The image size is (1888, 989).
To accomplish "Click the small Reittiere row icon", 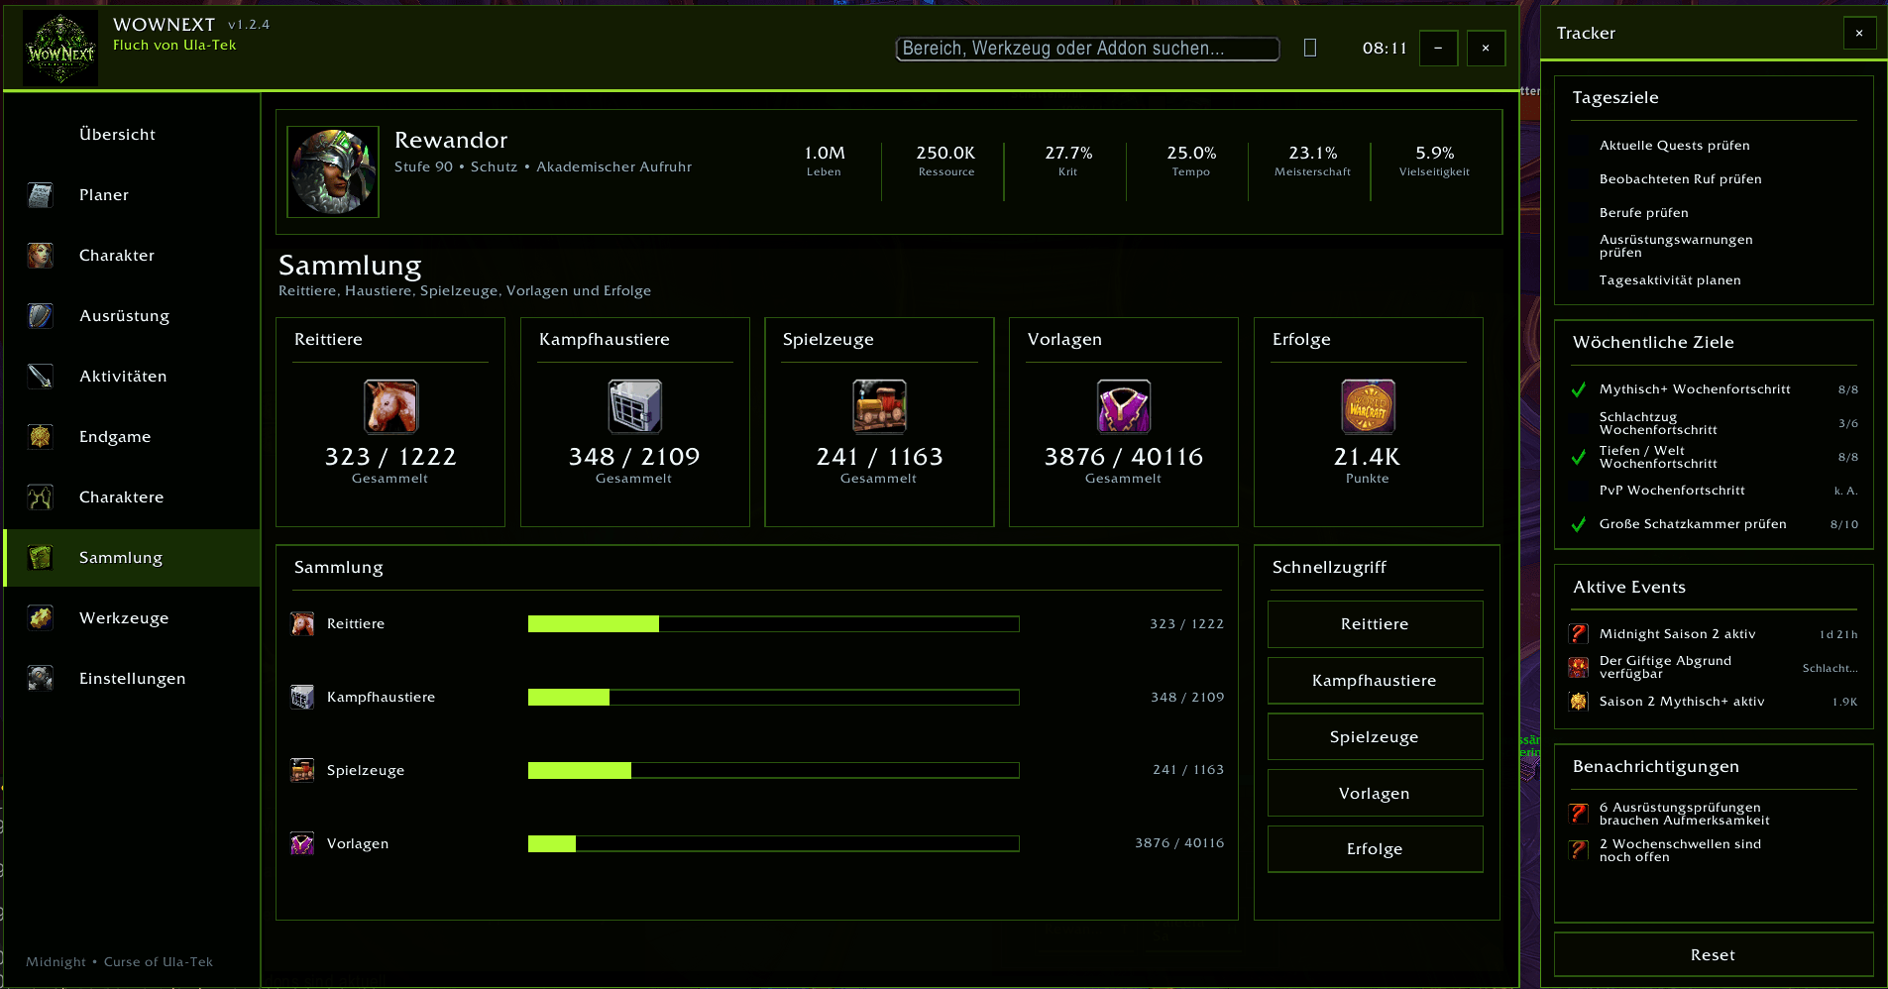I will pos(302,623).
